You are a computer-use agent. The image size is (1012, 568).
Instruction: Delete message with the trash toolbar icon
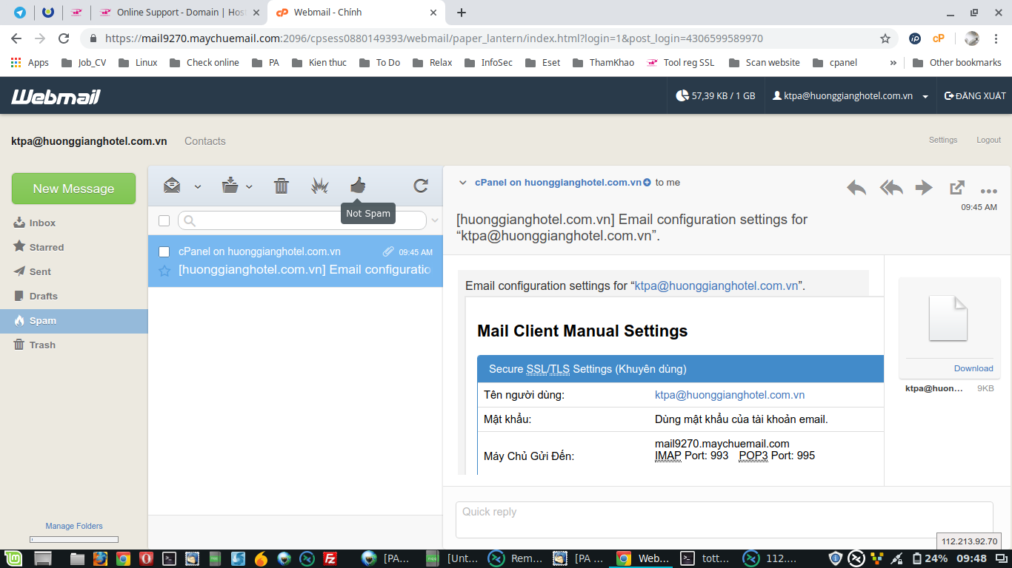click(282, 186)
